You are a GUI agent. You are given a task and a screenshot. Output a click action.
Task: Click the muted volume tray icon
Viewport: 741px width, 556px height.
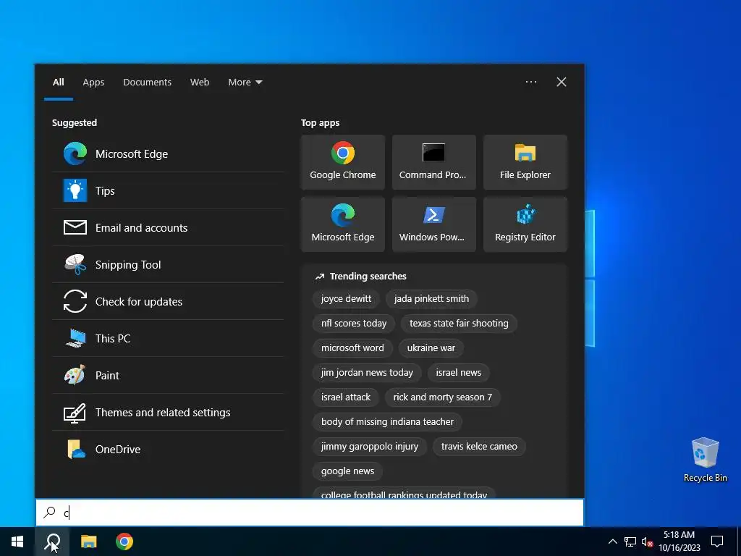tap(647, 542)
